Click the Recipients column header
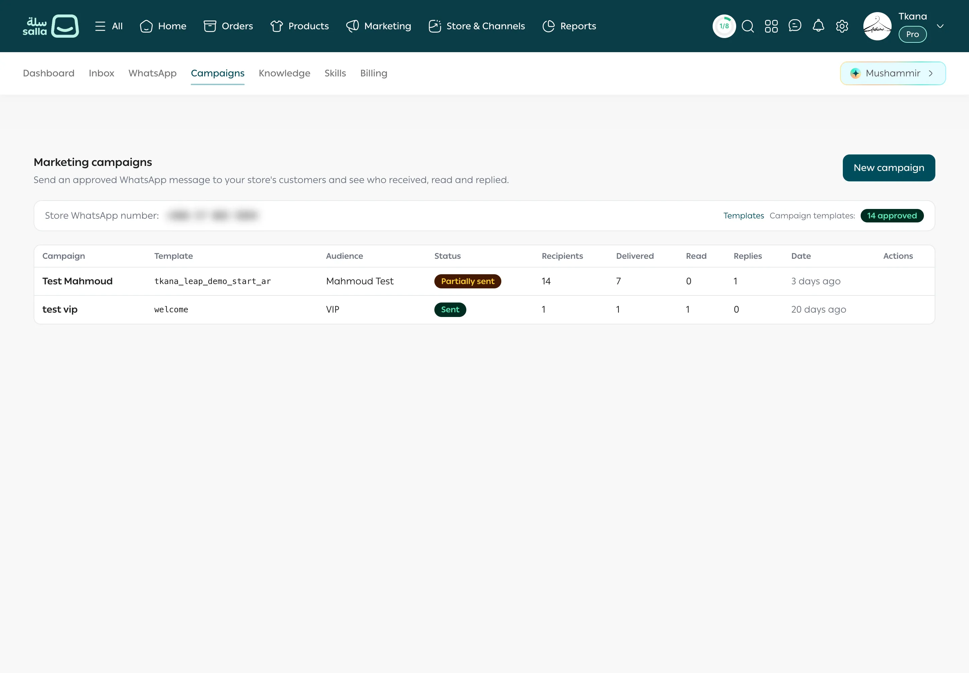 (x=562, y=256)
